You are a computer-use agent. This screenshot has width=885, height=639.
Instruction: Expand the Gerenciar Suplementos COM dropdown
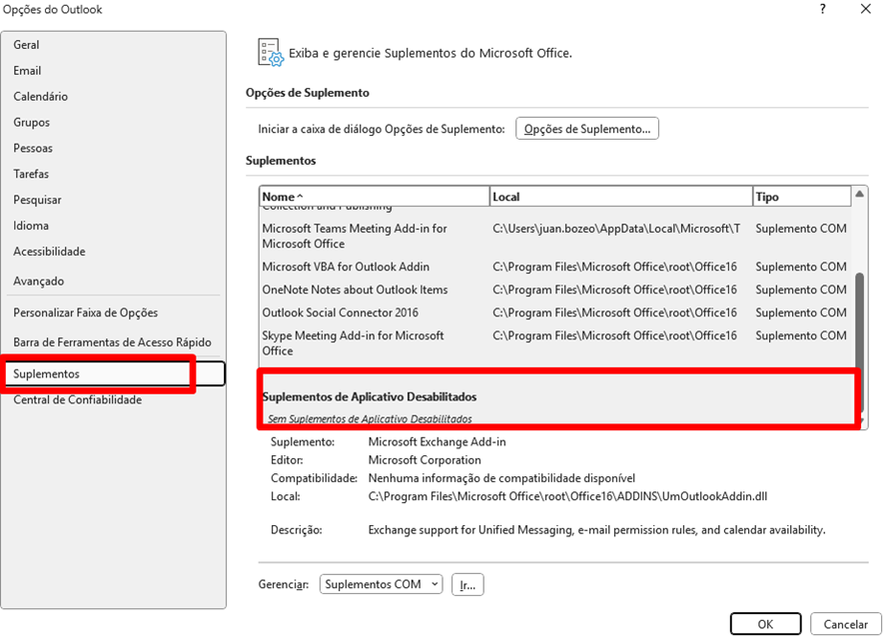381,585
